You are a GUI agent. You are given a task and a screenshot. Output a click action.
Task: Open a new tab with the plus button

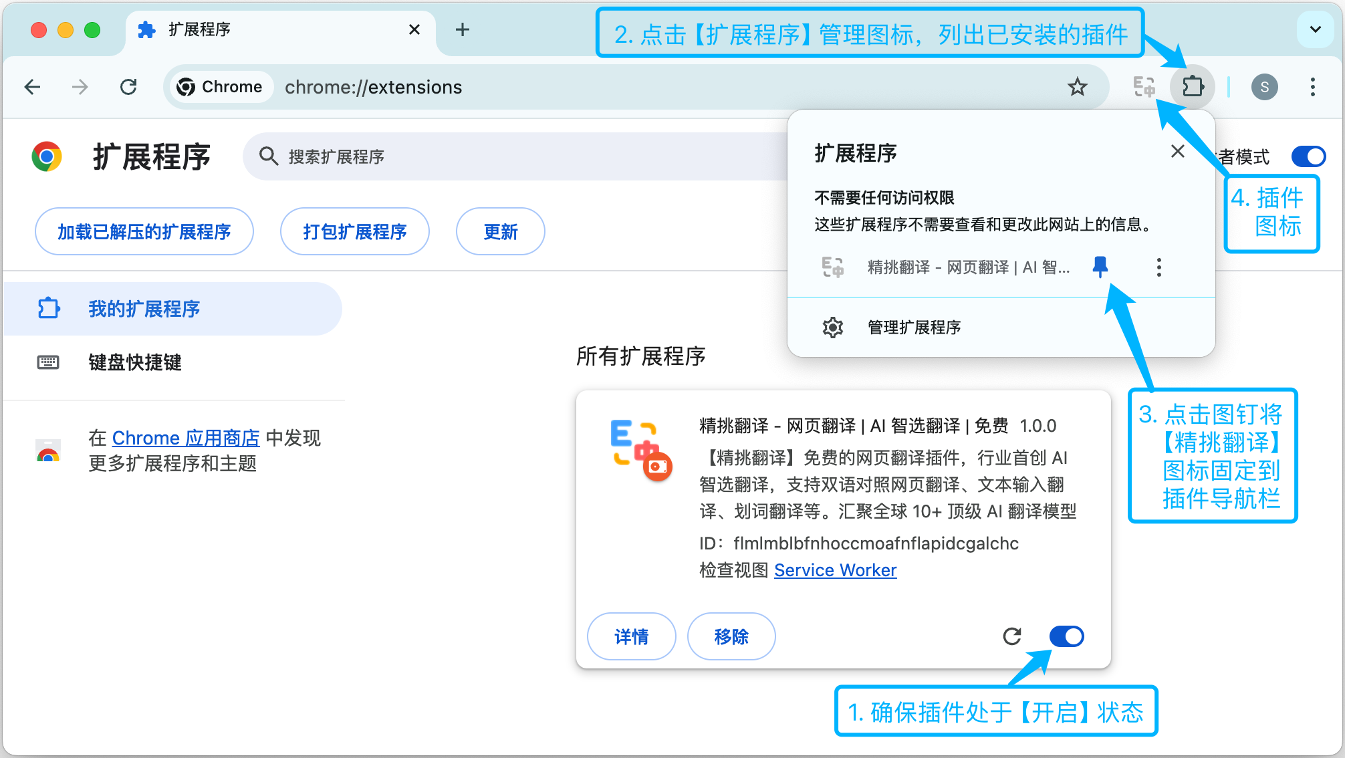coord(462,29)
